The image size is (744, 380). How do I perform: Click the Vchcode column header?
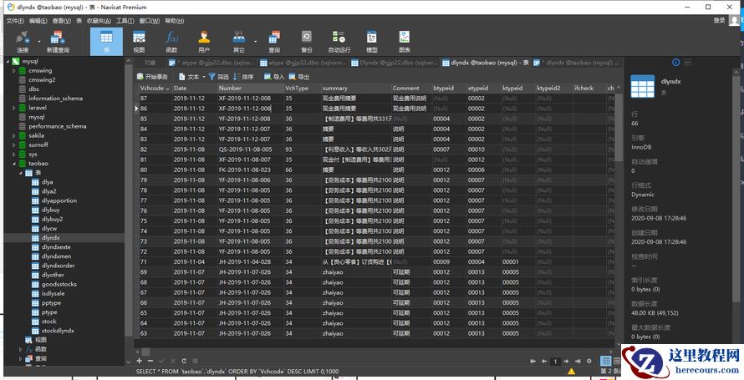(152, 88)
